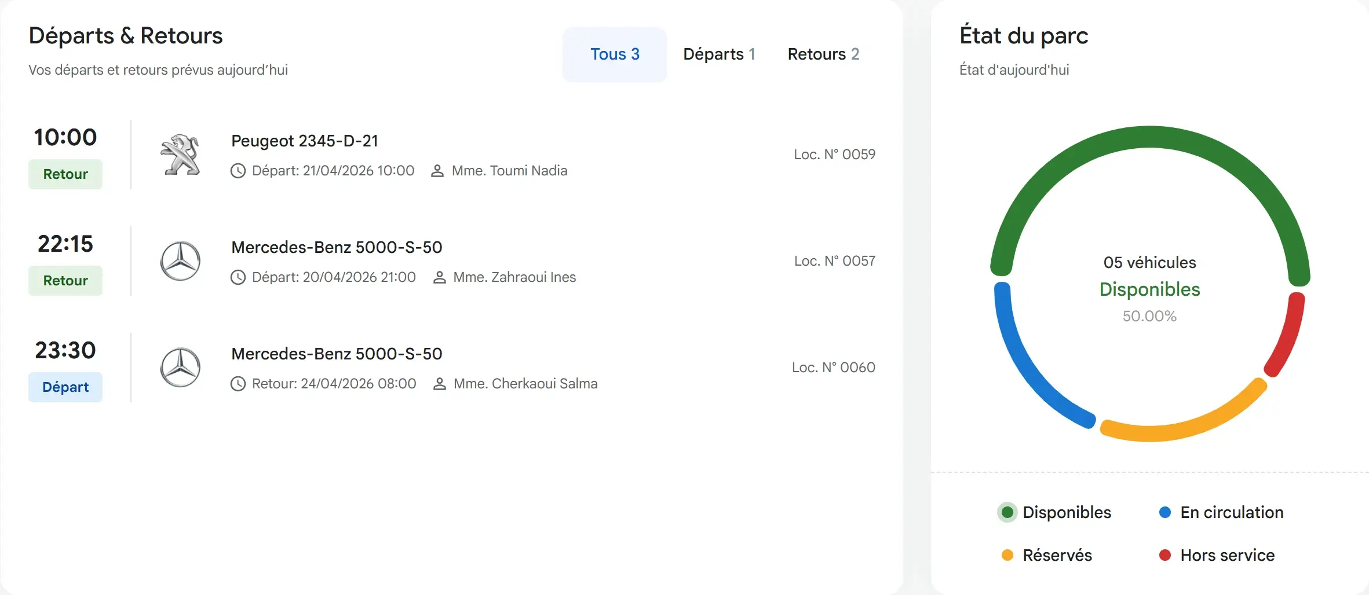The height and width of the screenshot is (595, 1369).
Task: Click the Mercedes logo on the 22:15 row
Action: (180, 261)
